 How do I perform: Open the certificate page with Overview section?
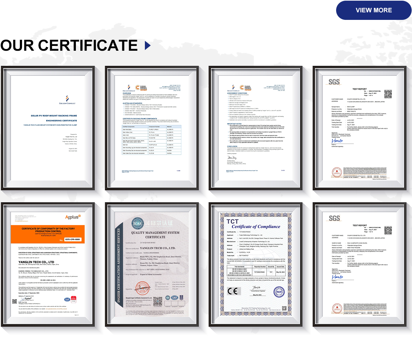coord(152,128)
